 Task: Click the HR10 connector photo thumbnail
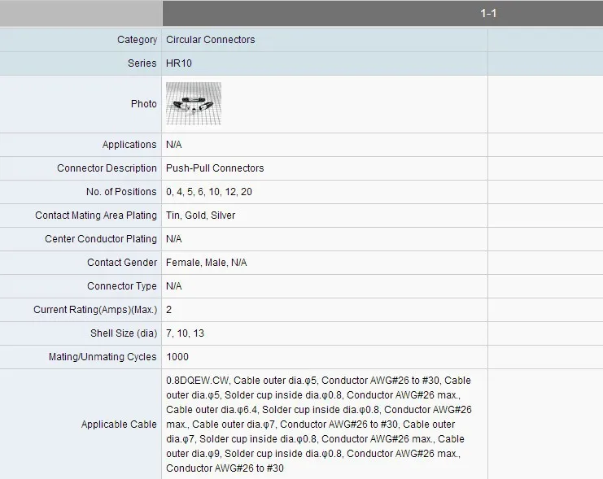194,103
